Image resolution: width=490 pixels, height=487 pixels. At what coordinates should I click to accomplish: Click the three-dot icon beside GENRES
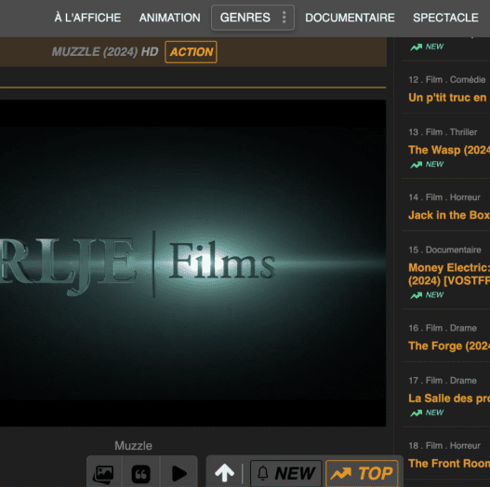[285, 17]
